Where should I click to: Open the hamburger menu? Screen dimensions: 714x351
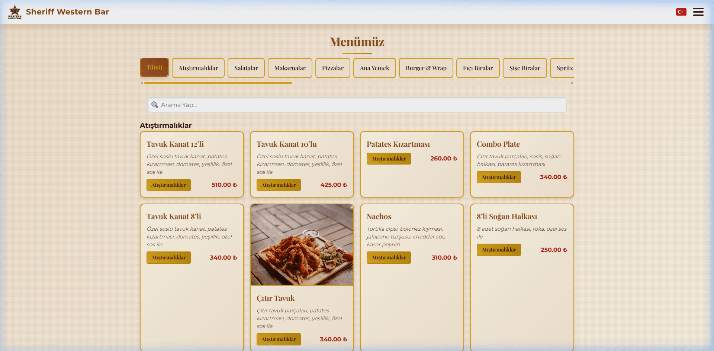[698, 12]
